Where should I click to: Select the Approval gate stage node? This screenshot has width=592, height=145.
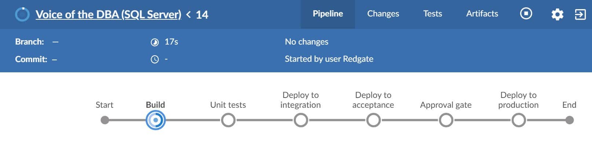click(446, 120)
